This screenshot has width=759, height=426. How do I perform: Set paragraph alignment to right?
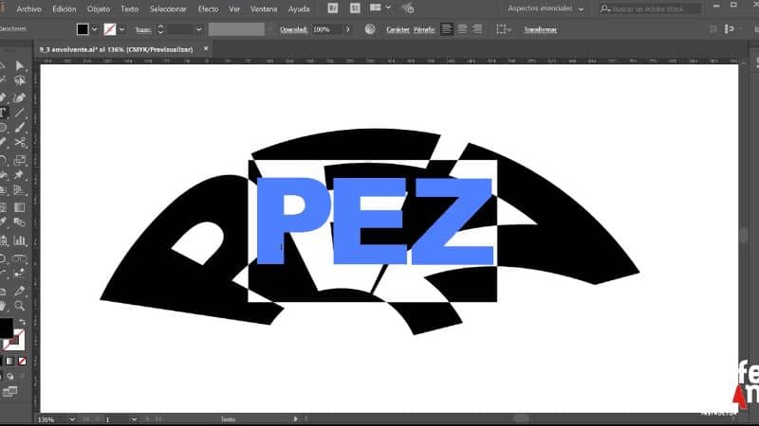tap(477, 29)
